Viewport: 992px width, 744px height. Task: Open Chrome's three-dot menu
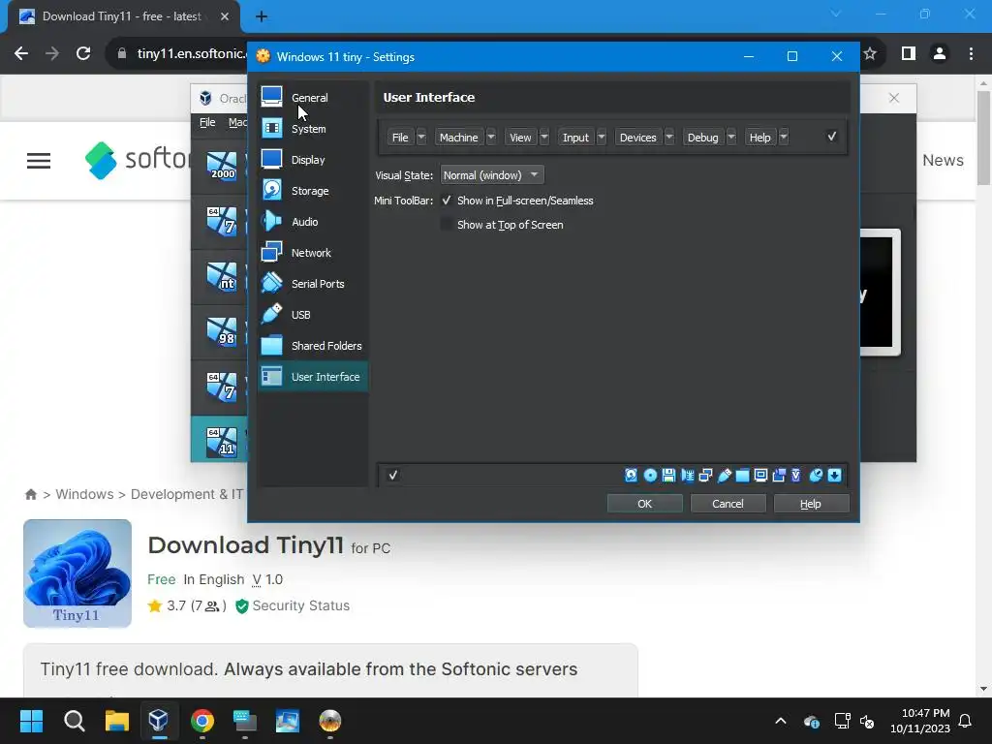pos(971,54)
